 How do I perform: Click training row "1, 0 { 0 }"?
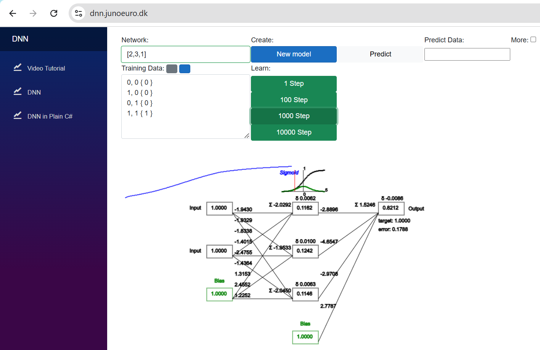click(140, 93)
